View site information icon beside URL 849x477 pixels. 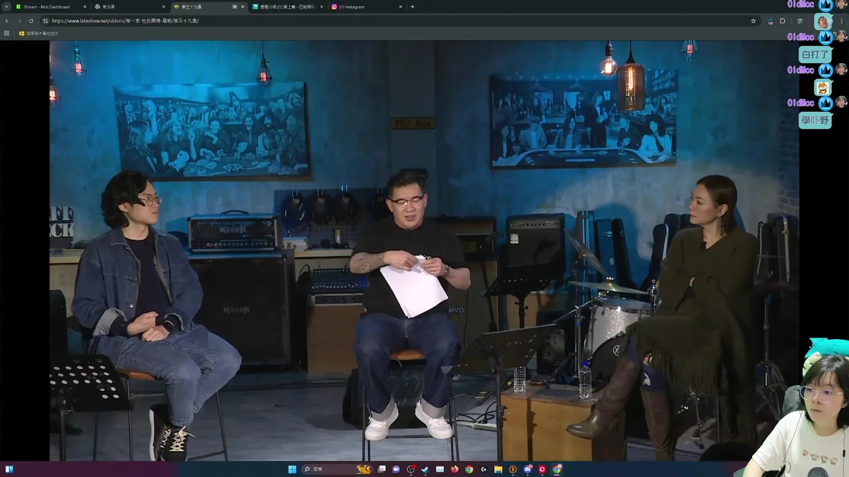(45, 21)
